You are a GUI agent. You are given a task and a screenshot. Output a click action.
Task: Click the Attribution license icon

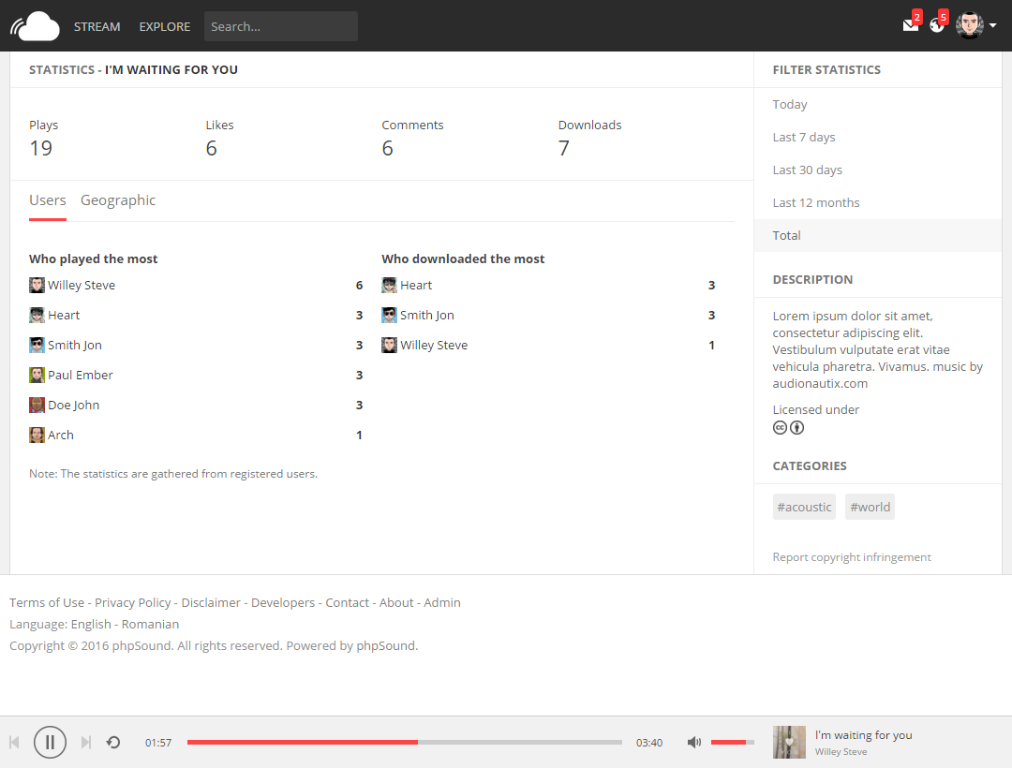[796, 427]
